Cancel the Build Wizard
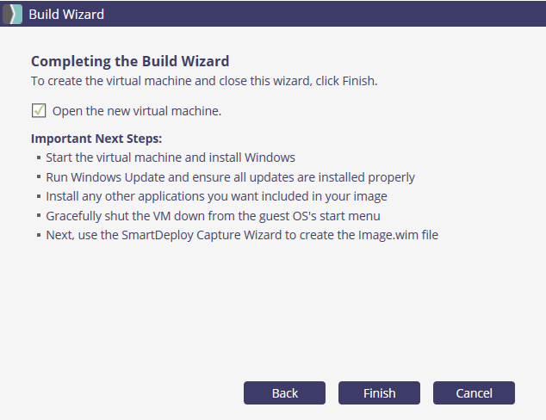This screenshot has width=546, height=420. pyautogui.click(x=474, y=393)
